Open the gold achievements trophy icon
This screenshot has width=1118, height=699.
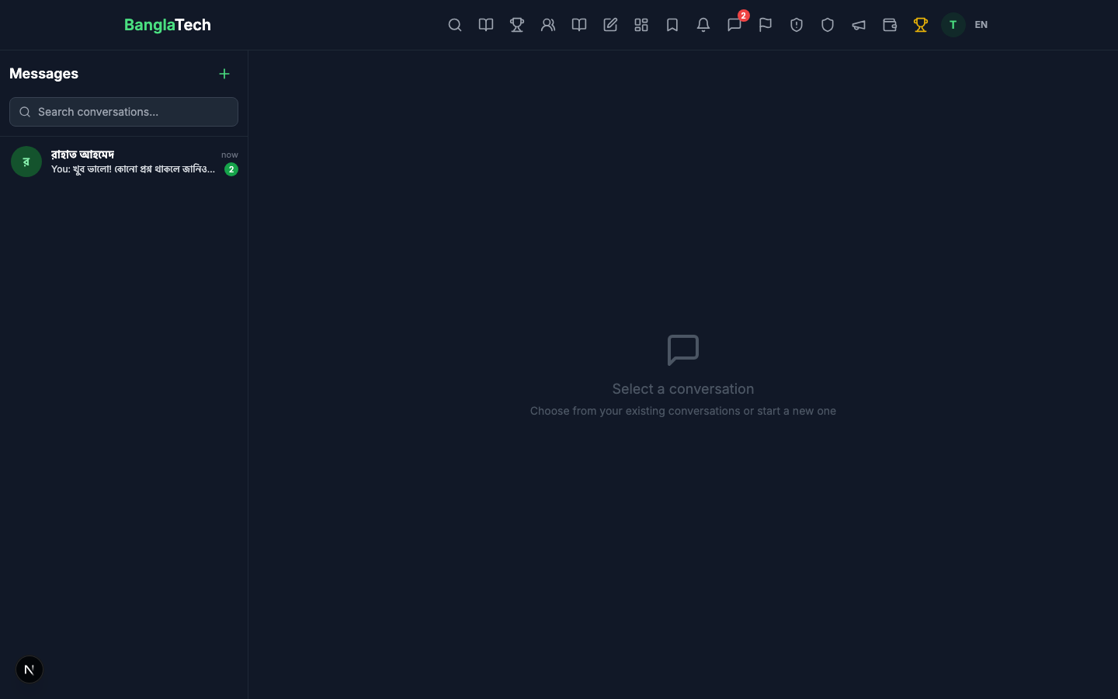click(921, 25)
